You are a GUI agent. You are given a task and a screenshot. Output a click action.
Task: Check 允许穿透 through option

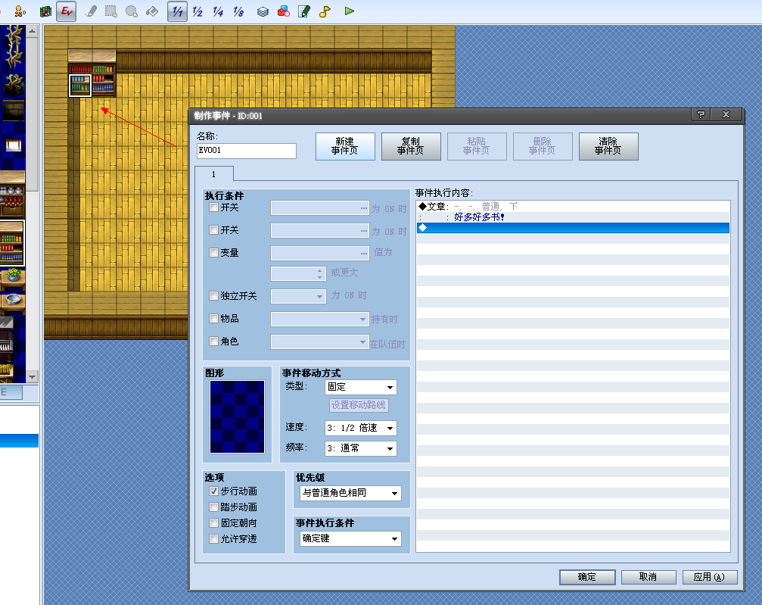(214, 538)
